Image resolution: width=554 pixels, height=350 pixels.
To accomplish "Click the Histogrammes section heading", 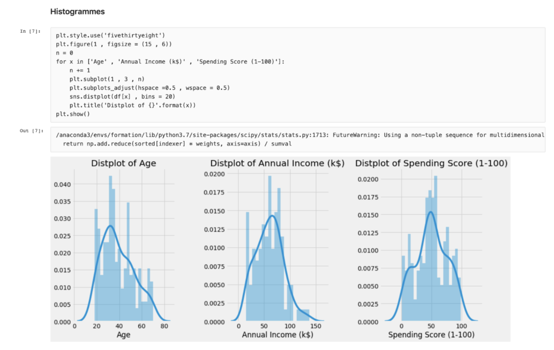I will (x=77, y=11).
